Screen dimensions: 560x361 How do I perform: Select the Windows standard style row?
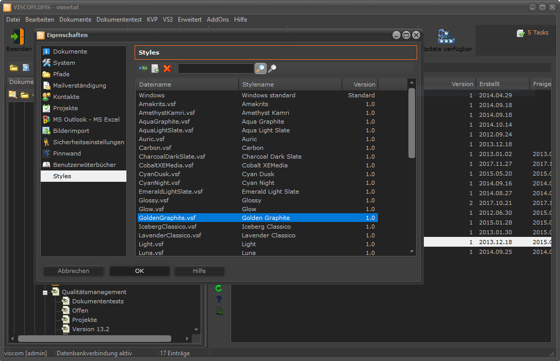click(x=257, y=95)
